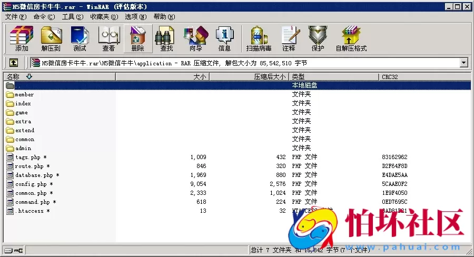Click the 'admin' folder name
The image size is (474, 257).
(x=23, y=148)
